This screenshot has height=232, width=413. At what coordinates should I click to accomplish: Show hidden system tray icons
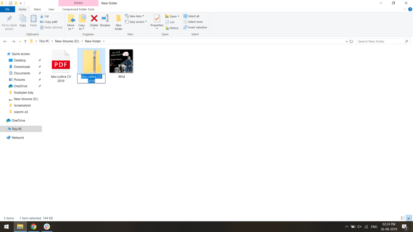346,227
